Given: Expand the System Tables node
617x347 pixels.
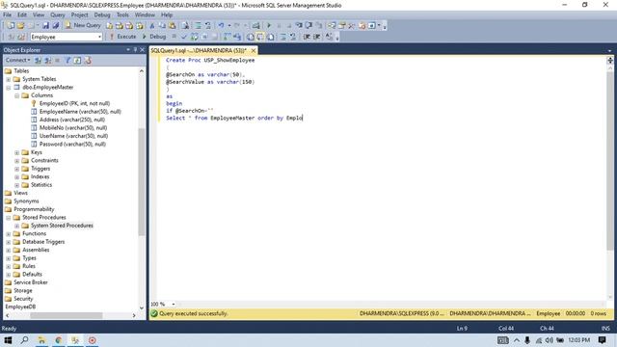Looking at the screenshot, I should (9, 79).
